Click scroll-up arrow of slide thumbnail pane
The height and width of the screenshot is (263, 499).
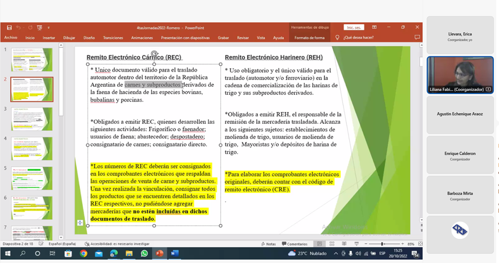point(61,46)
